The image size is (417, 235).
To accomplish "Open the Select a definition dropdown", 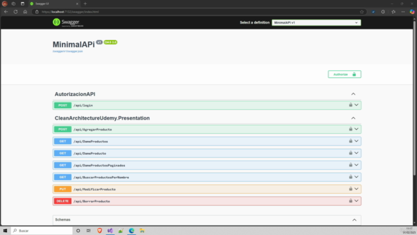I will pyautogui.click(x=316, y=23).
